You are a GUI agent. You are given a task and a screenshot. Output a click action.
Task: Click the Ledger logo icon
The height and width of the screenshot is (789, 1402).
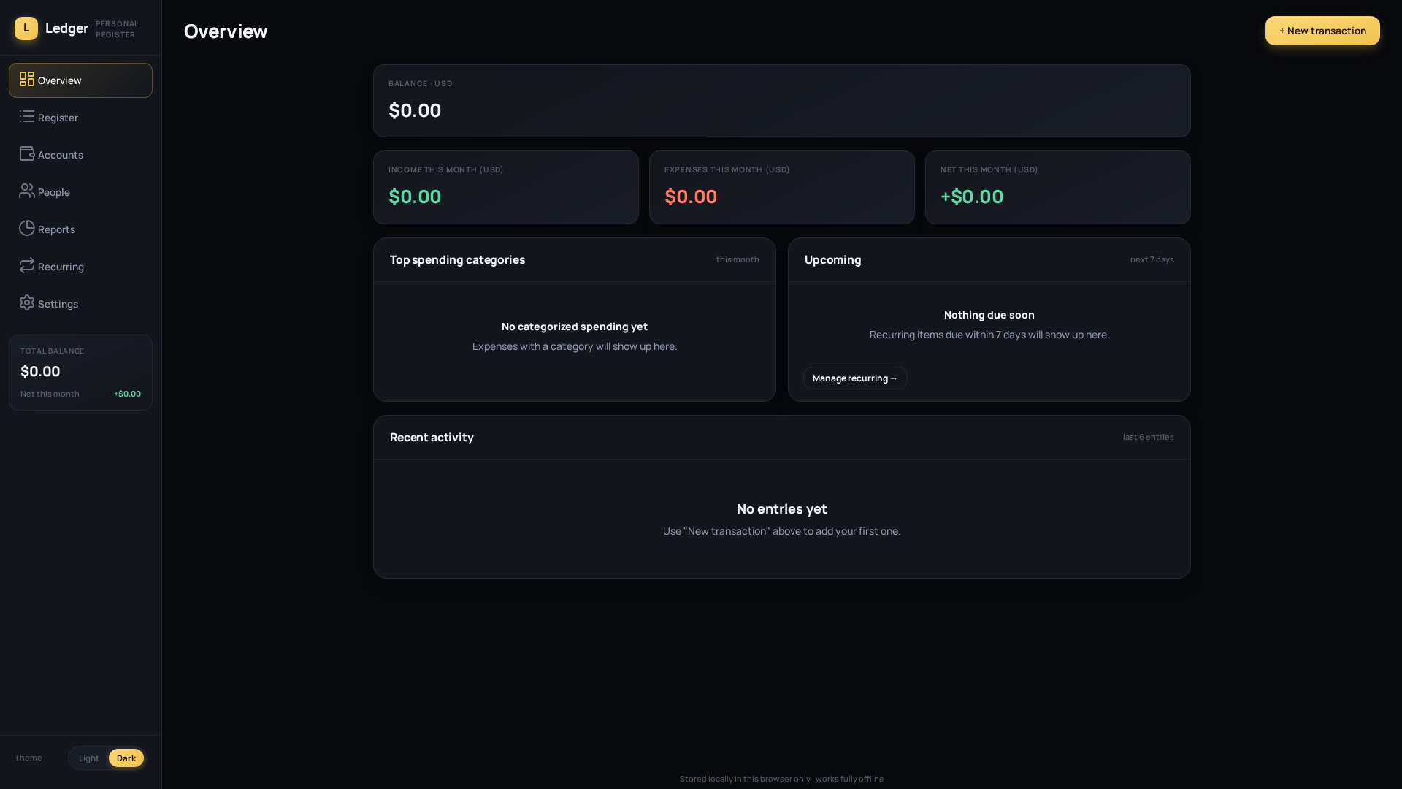(x=26, y=28)
